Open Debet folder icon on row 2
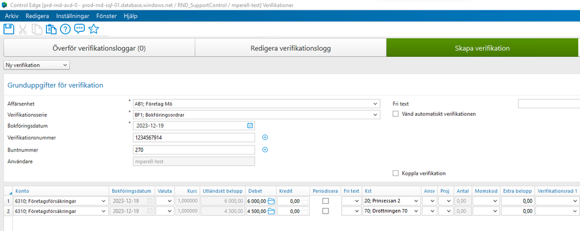The image size is (580, 231). tap(271, 211)
